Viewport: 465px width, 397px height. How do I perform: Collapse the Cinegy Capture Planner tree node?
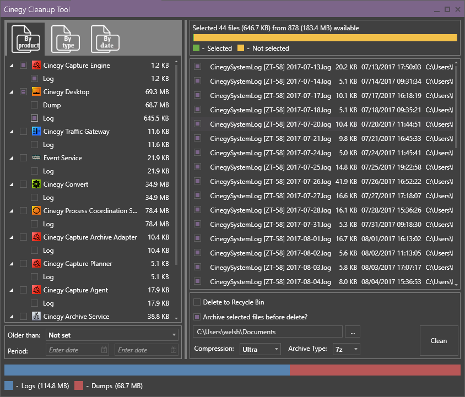(x=12, y=264)
